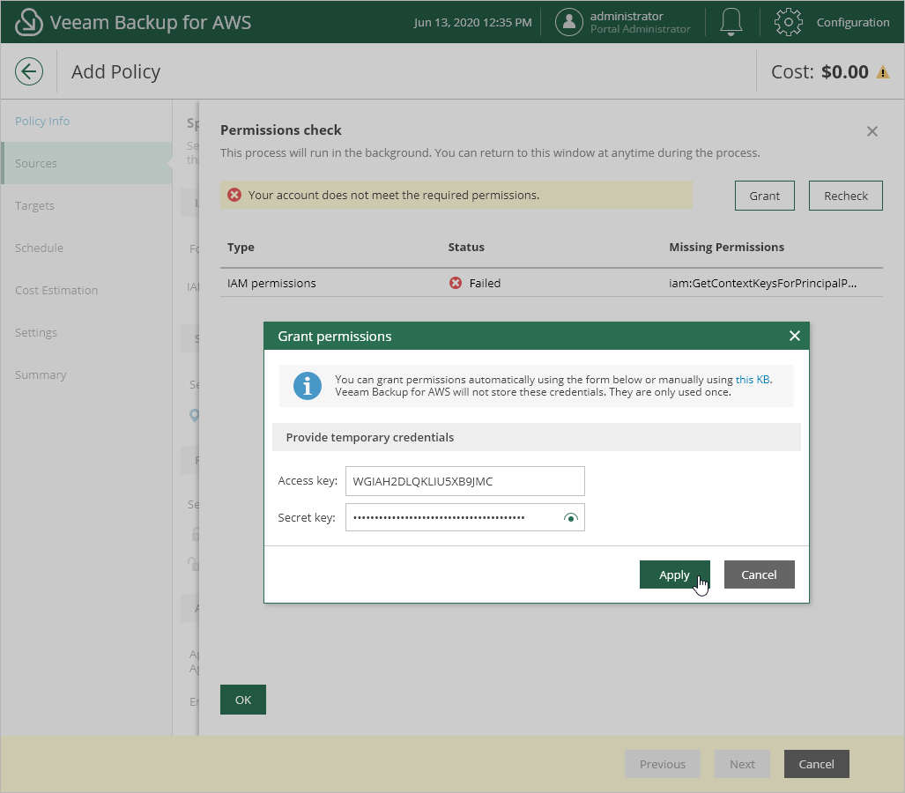Click the 'Cost: $0.00' value
Image resolution: width=905 pixels, height=793 pixels.
(x=820, y=72)
